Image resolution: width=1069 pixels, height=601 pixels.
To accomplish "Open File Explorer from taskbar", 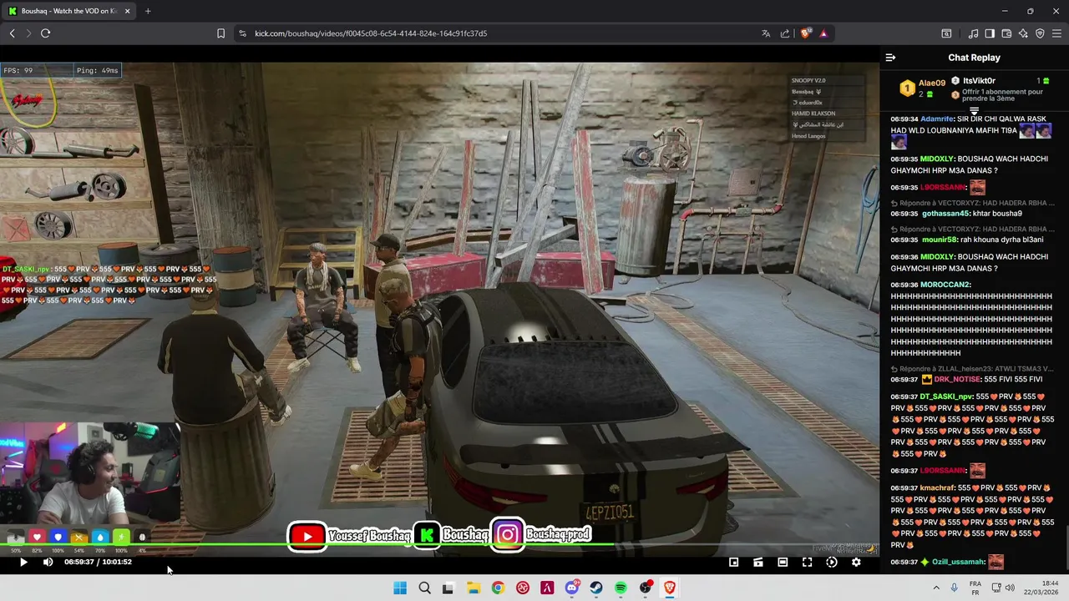I will point(473,588).
